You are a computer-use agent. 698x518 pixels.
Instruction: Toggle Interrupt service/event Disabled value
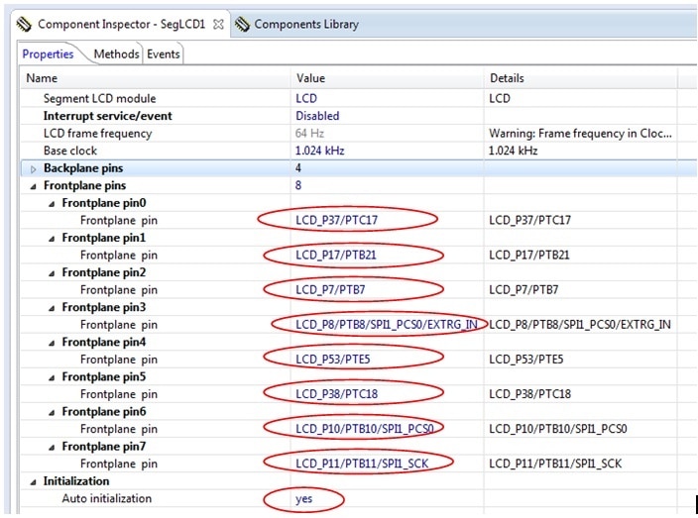click(x=317, y=116)
